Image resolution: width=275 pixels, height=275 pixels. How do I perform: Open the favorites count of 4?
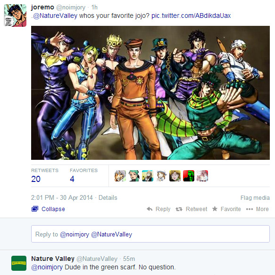click(72, 179)
